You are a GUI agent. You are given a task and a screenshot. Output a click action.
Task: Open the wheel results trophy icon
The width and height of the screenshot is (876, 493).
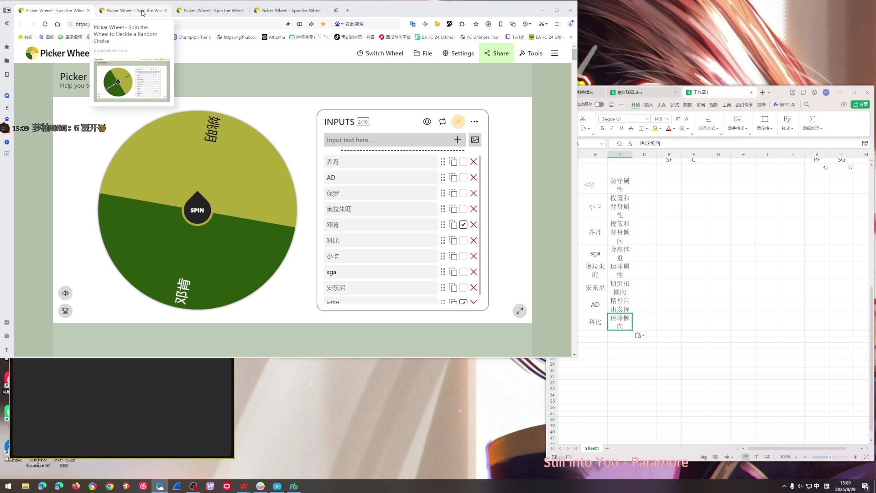click(x=65, y=311)
